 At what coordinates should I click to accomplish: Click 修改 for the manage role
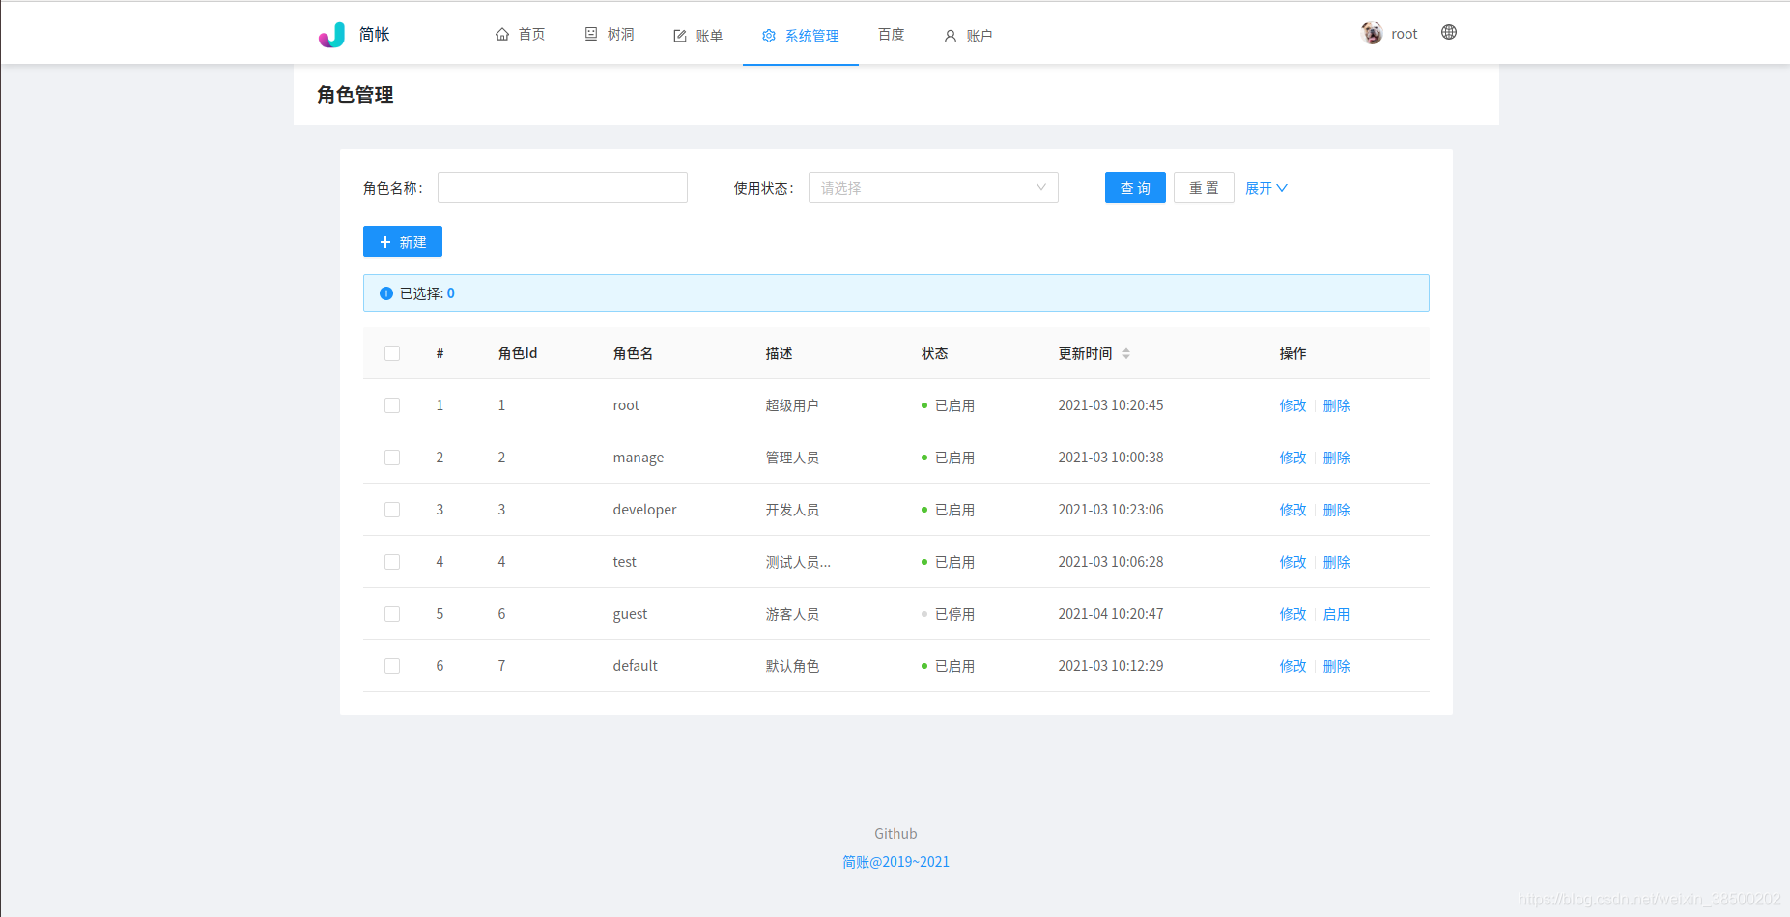click(x=1293, y=458)
